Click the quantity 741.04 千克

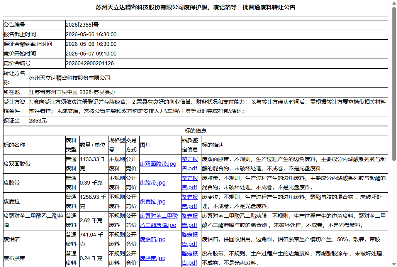pyautogui.click(x=92, y=239)
